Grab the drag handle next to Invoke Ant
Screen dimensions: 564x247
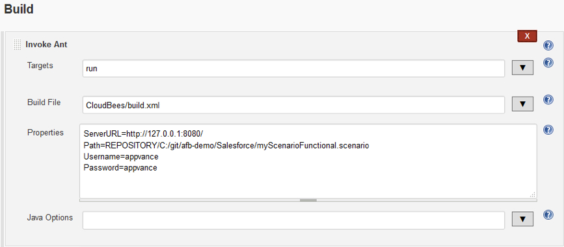tap(18, 45)
